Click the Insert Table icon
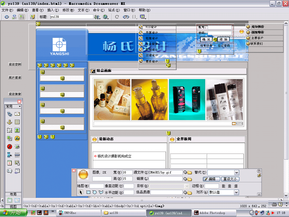Image resolution: width=289 pixels, height=217 pixels. [x=17, y=122]
